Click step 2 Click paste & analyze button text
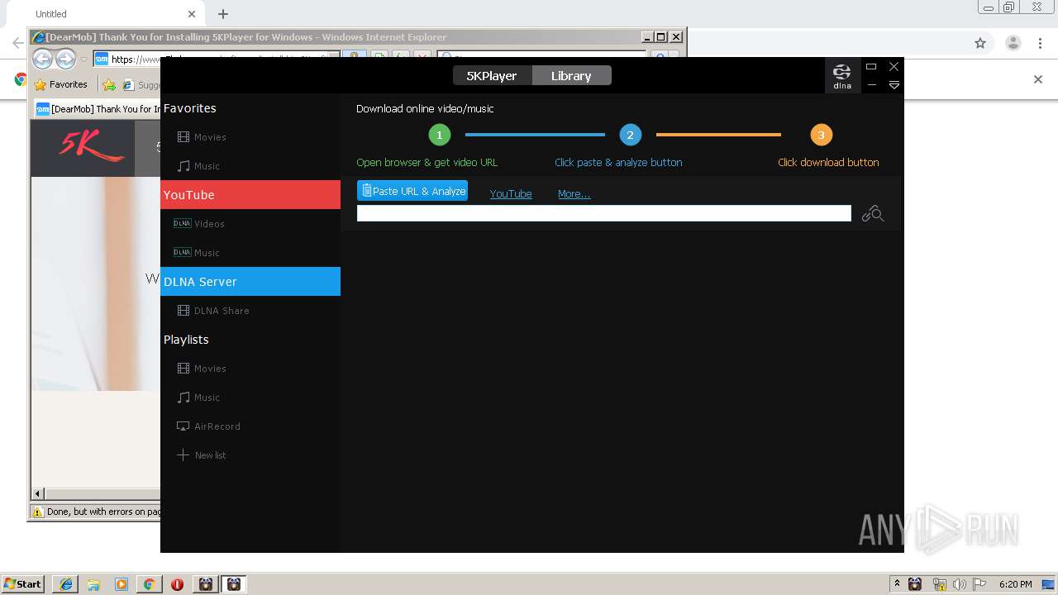 [618, 163]
